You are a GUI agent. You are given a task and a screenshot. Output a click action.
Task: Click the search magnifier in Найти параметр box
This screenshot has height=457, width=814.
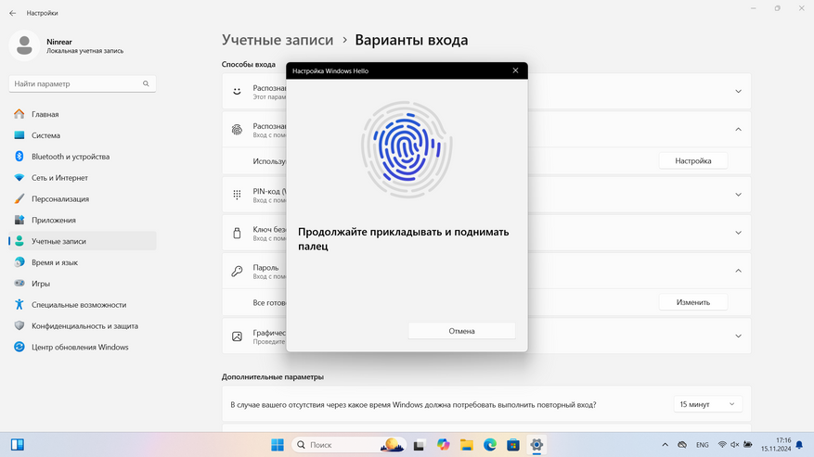click(146, 83)
